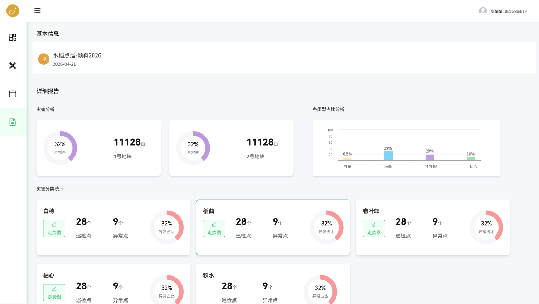
Task: Click 异常点 count in 稻曲 card
Action: tap(278, 222)
